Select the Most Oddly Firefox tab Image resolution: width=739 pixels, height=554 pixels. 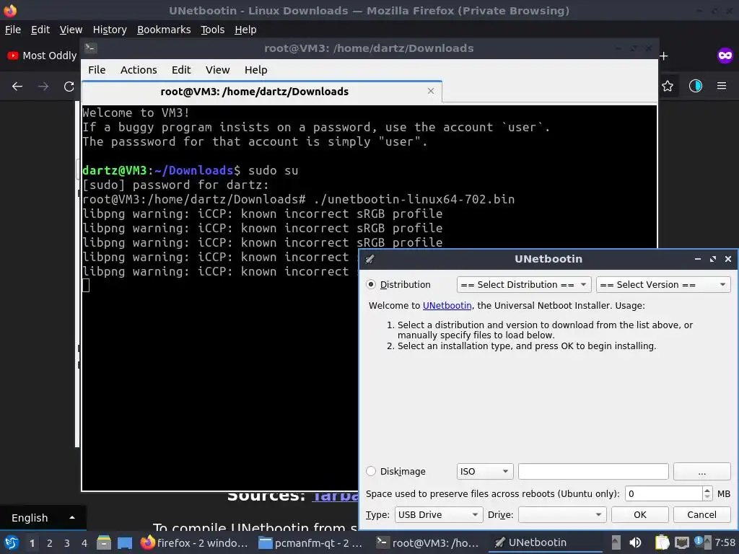pos(41,56)
